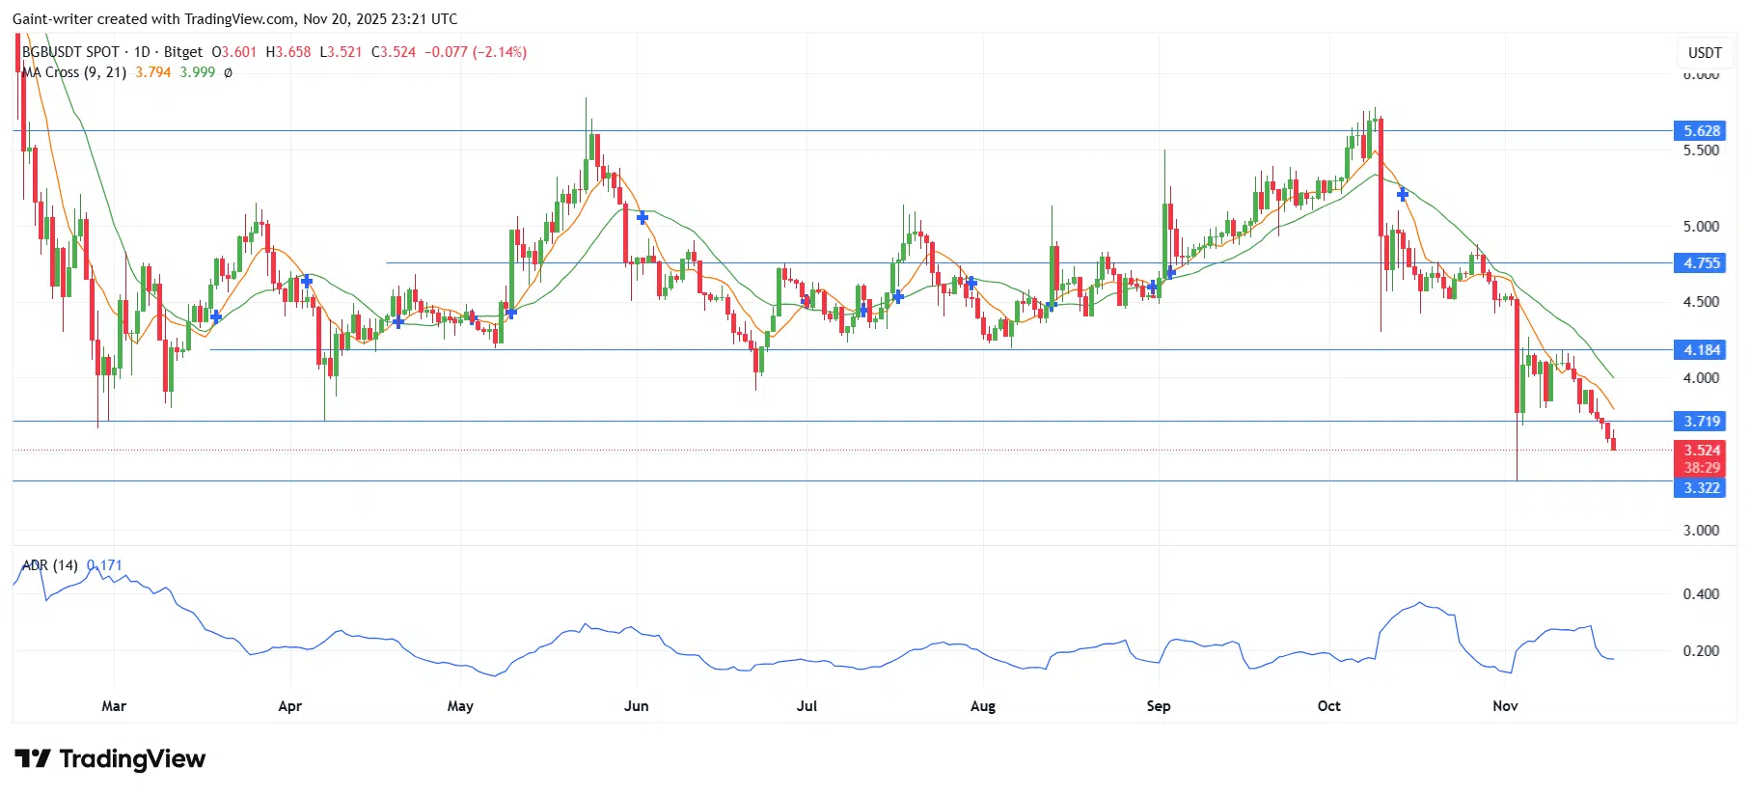Click the MA cross marker in mid-October
The width and height of the screenshot is (1750, 795).
pyautogui.click(x=1403, y=194)
